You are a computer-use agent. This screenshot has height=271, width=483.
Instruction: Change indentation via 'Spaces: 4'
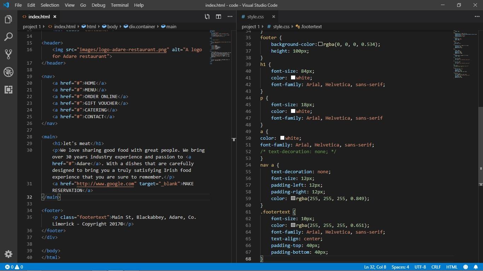[400, 267]
